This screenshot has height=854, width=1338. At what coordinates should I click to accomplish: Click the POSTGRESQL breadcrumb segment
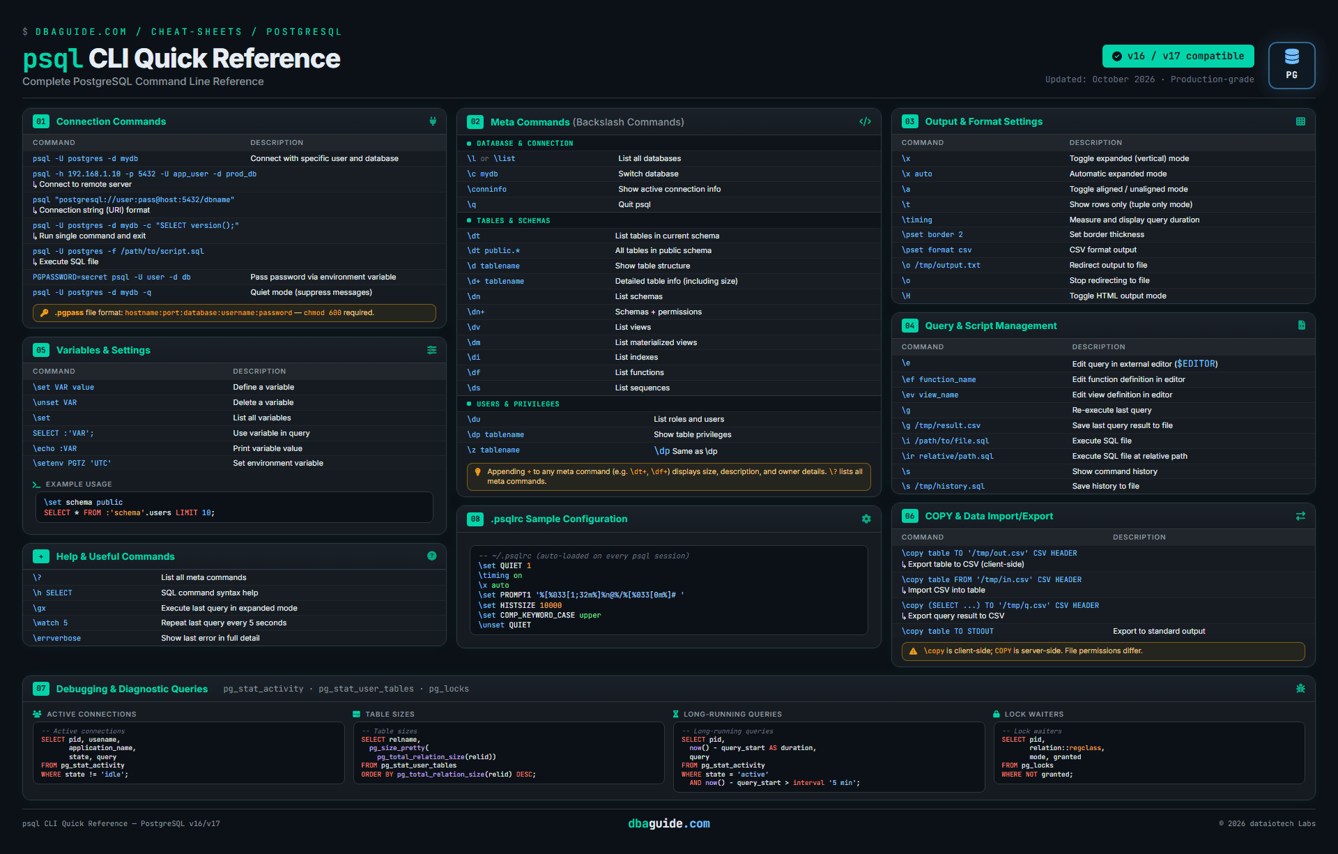pyautogui.click(x=304, y=32)
